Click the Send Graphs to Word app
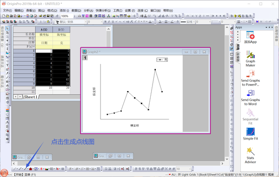Viewport: 279px width, 177px height. [250, 98]
